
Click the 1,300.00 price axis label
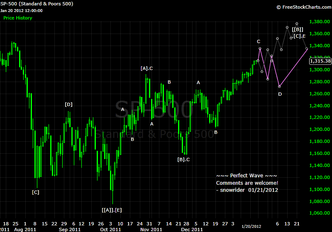pos(320,70)
